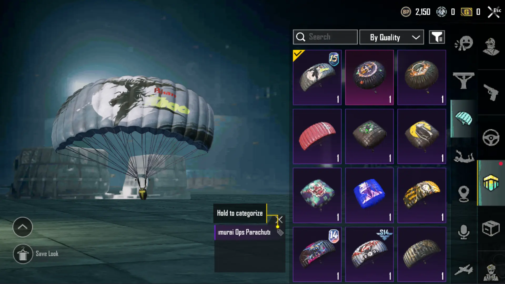
Task: Open the pistol weapon skins category
Action: coord(491,92)
